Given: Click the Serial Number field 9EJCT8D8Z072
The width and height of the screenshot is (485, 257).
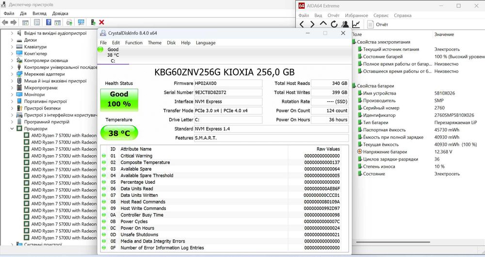Looking at the screenshot, I should click(228, 92).
